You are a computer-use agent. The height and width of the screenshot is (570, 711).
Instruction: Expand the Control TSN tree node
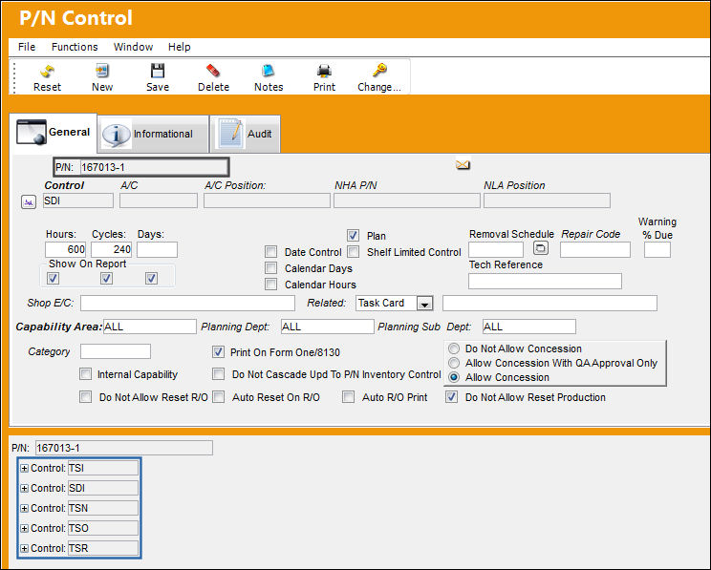[x=25, y=508]
